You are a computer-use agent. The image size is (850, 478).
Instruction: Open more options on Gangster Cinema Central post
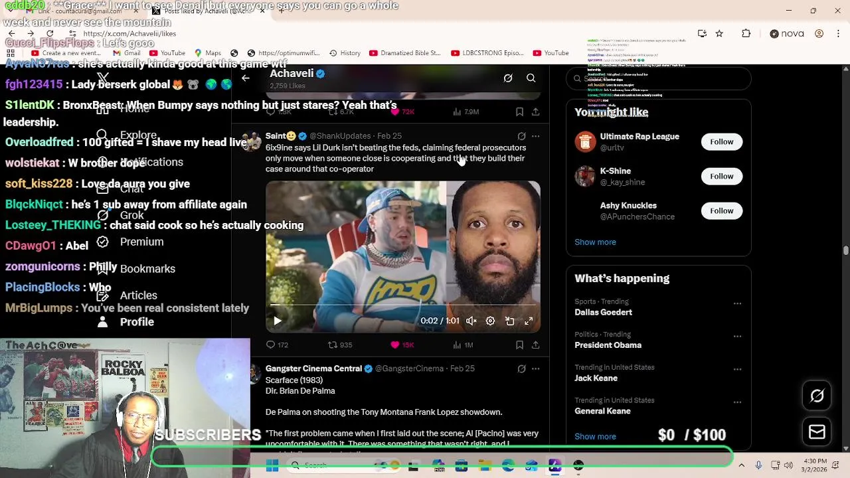pyautogui.click(x=536, y=369)
